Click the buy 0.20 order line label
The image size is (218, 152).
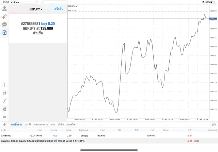click(x=72, y=11)
